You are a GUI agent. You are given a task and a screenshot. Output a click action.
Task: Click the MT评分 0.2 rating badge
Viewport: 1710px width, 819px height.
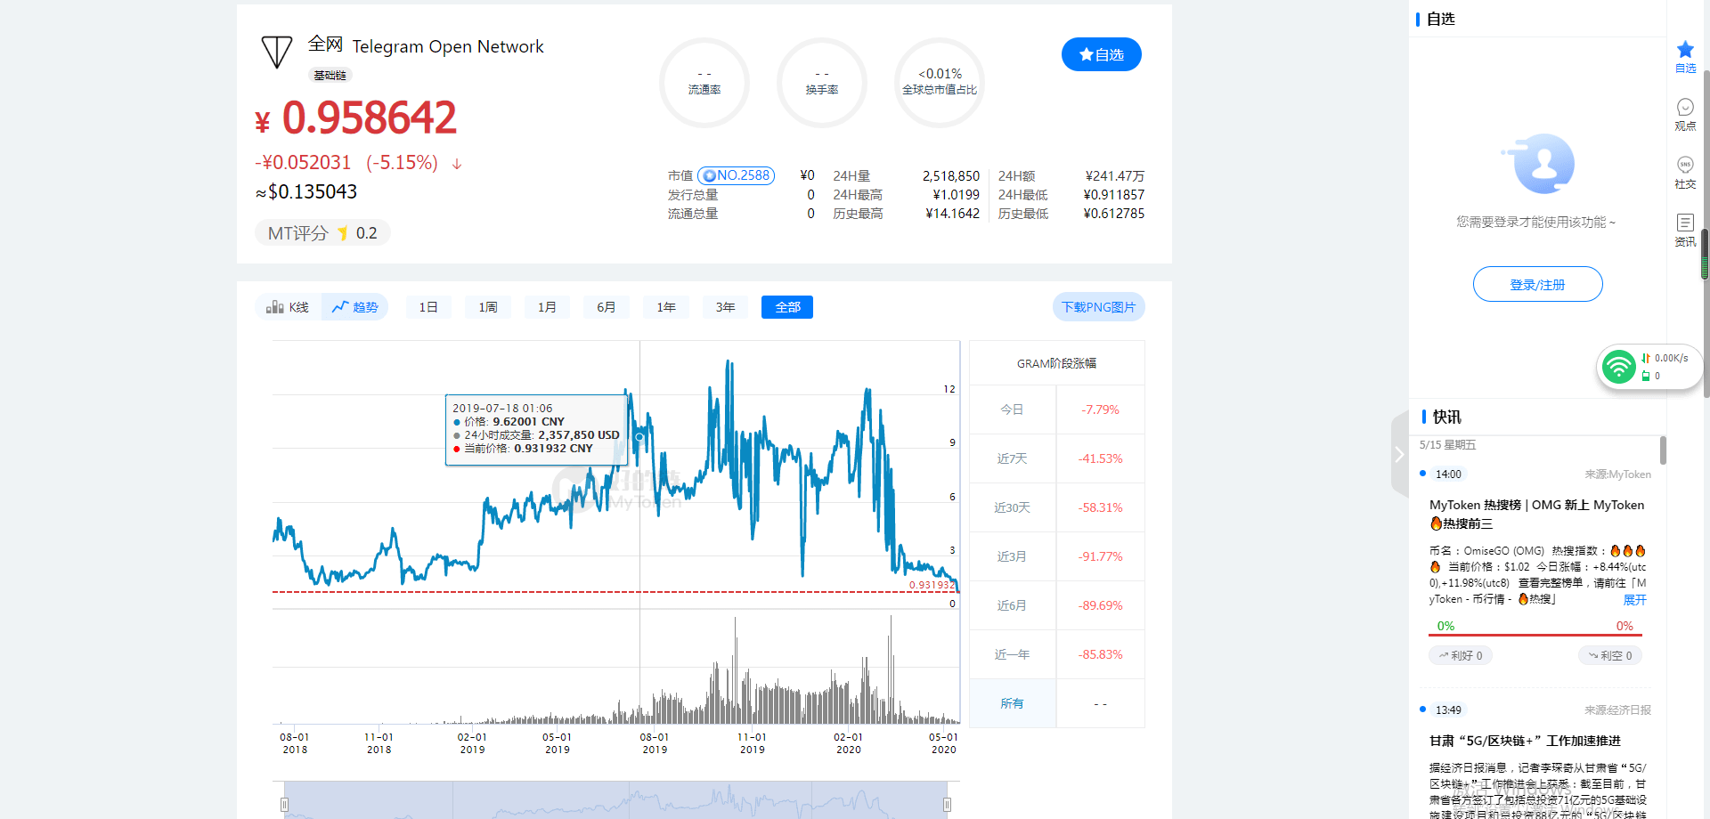(x=322, y=233)
